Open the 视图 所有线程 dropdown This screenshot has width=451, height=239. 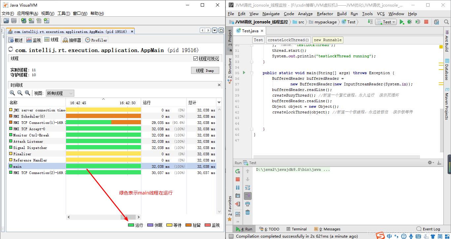(x=60, y=93)
